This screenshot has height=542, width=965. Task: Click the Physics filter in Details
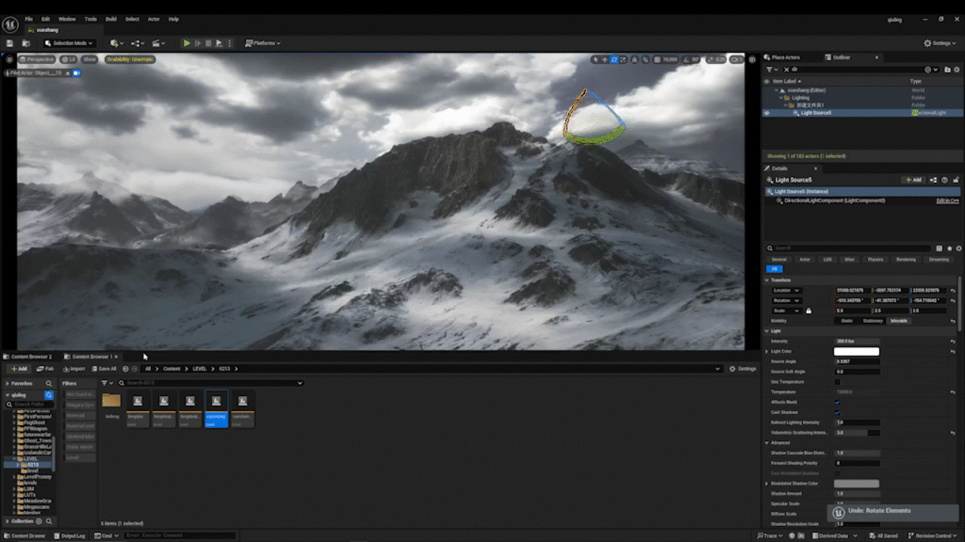pos(875,259)
